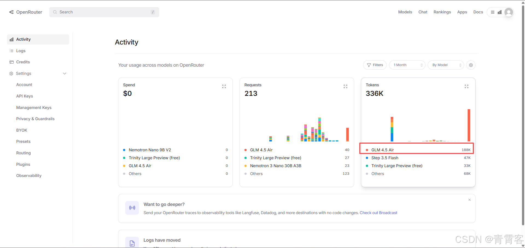The height and width of the screenshot is (248, 525).
Task: Click the blue Step 3.5 Flash legend dot
Action: pos(367,158)
